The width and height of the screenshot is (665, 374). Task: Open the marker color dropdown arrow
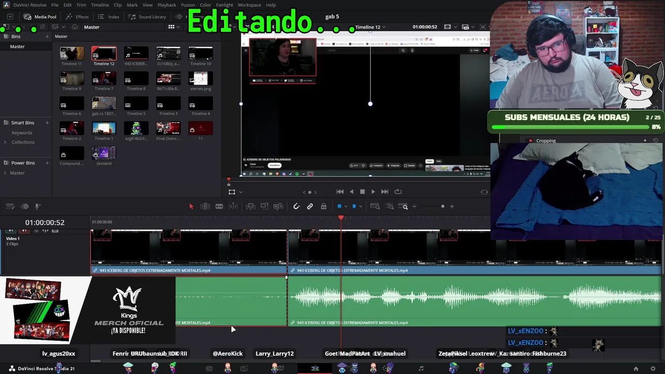click(x=361, y=207)
